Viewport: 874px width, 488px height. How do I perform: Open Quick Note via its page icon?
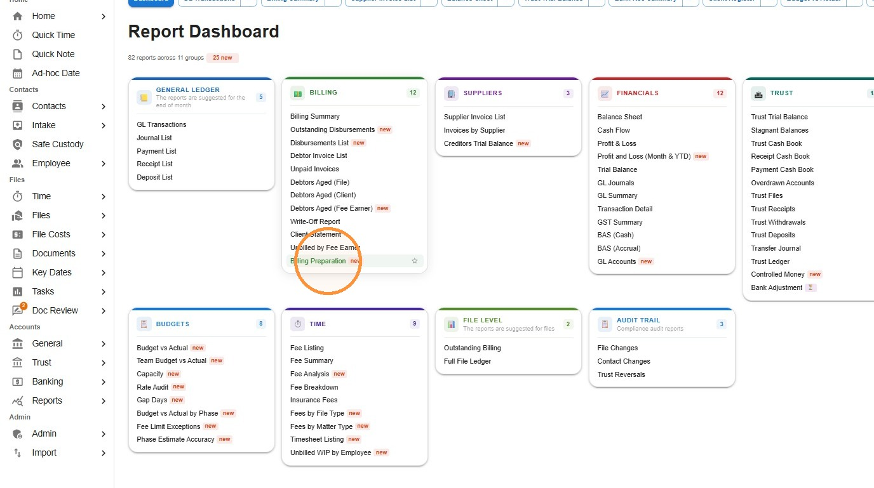click(x=18, y=54)
